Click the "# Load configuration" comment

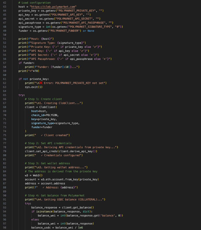click(x=34, y=3)
